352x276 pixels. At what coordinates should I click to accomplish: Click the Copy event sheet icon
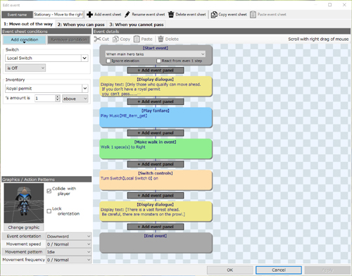pos(214,15)
